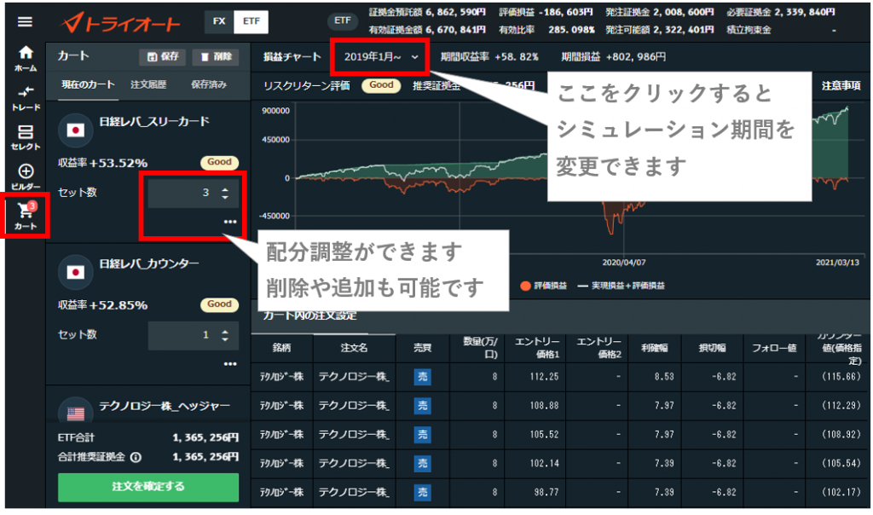Click 注文名 column header
This screenshot has width=873, height=515.
tap(354, 348)
